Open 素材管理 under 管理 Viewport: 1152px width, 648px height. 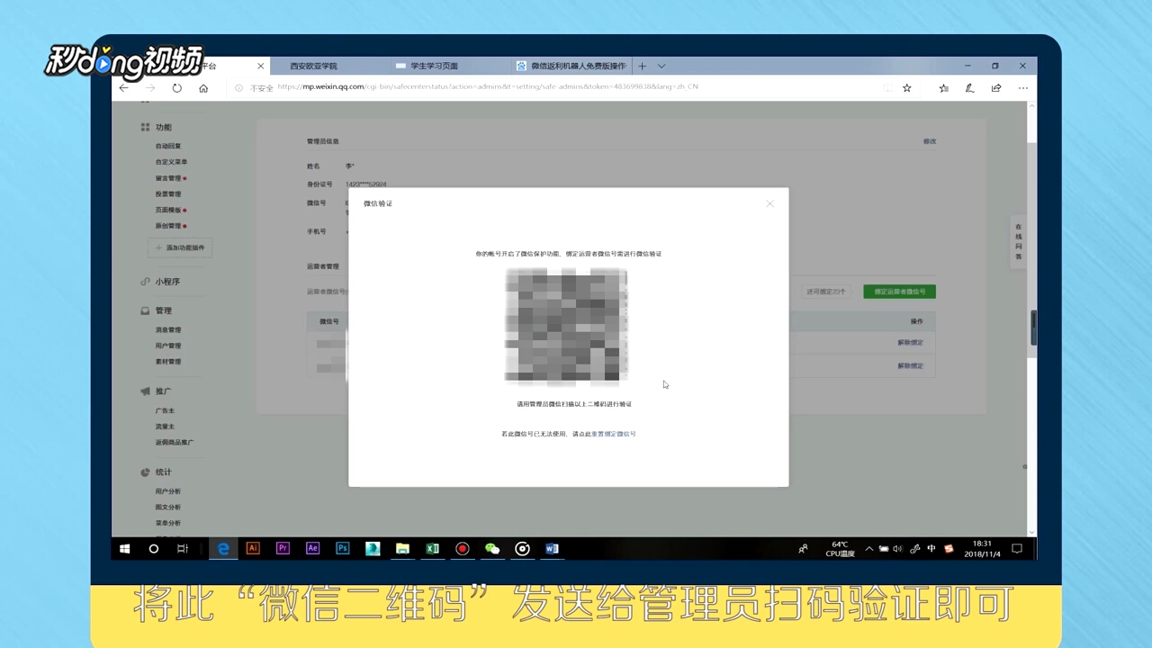click(x=168, y=362)
